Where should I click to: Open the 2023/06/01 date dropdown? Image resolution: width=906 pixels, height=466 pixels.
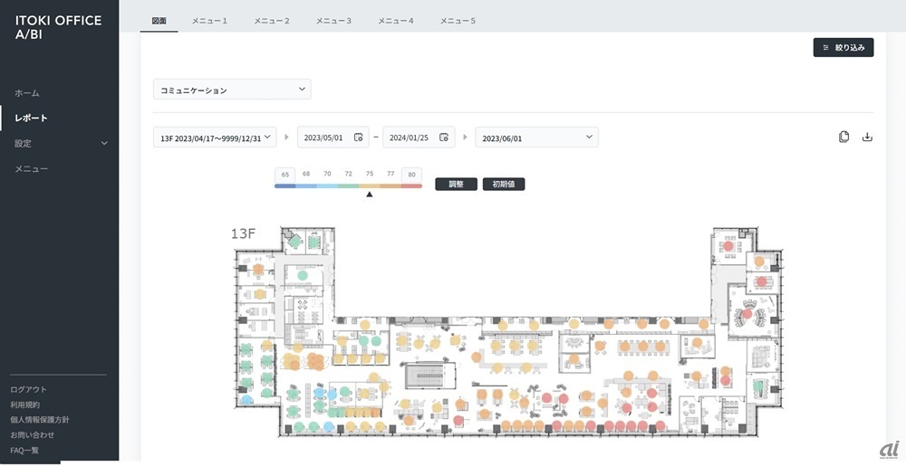click(x=589, y=138)
